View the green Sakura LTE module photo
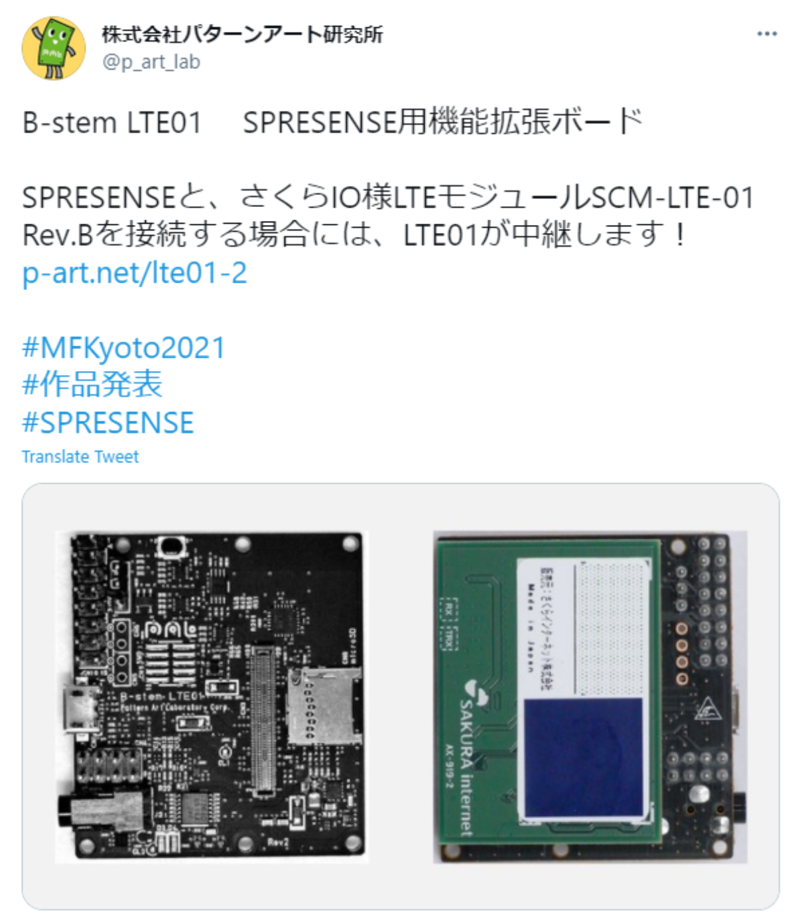 tap(590, 697)
